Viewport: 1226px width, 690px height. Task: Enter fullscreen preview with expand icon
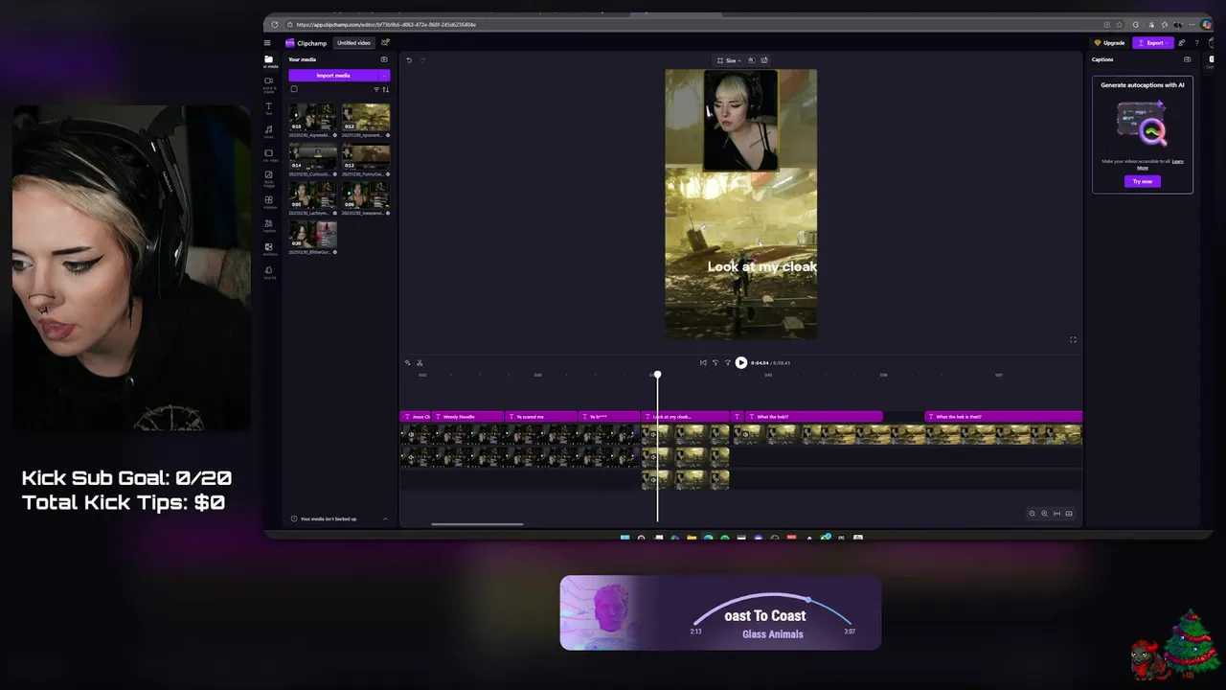(x=1073, y=339)
